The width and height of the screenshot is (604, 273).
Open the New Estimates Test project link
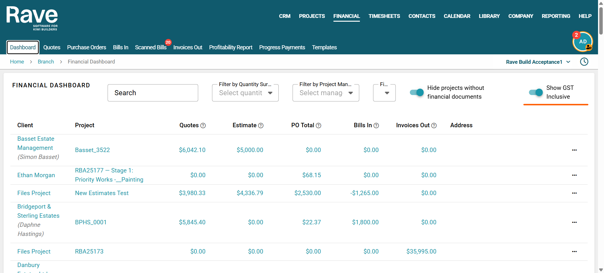[102, 193]
